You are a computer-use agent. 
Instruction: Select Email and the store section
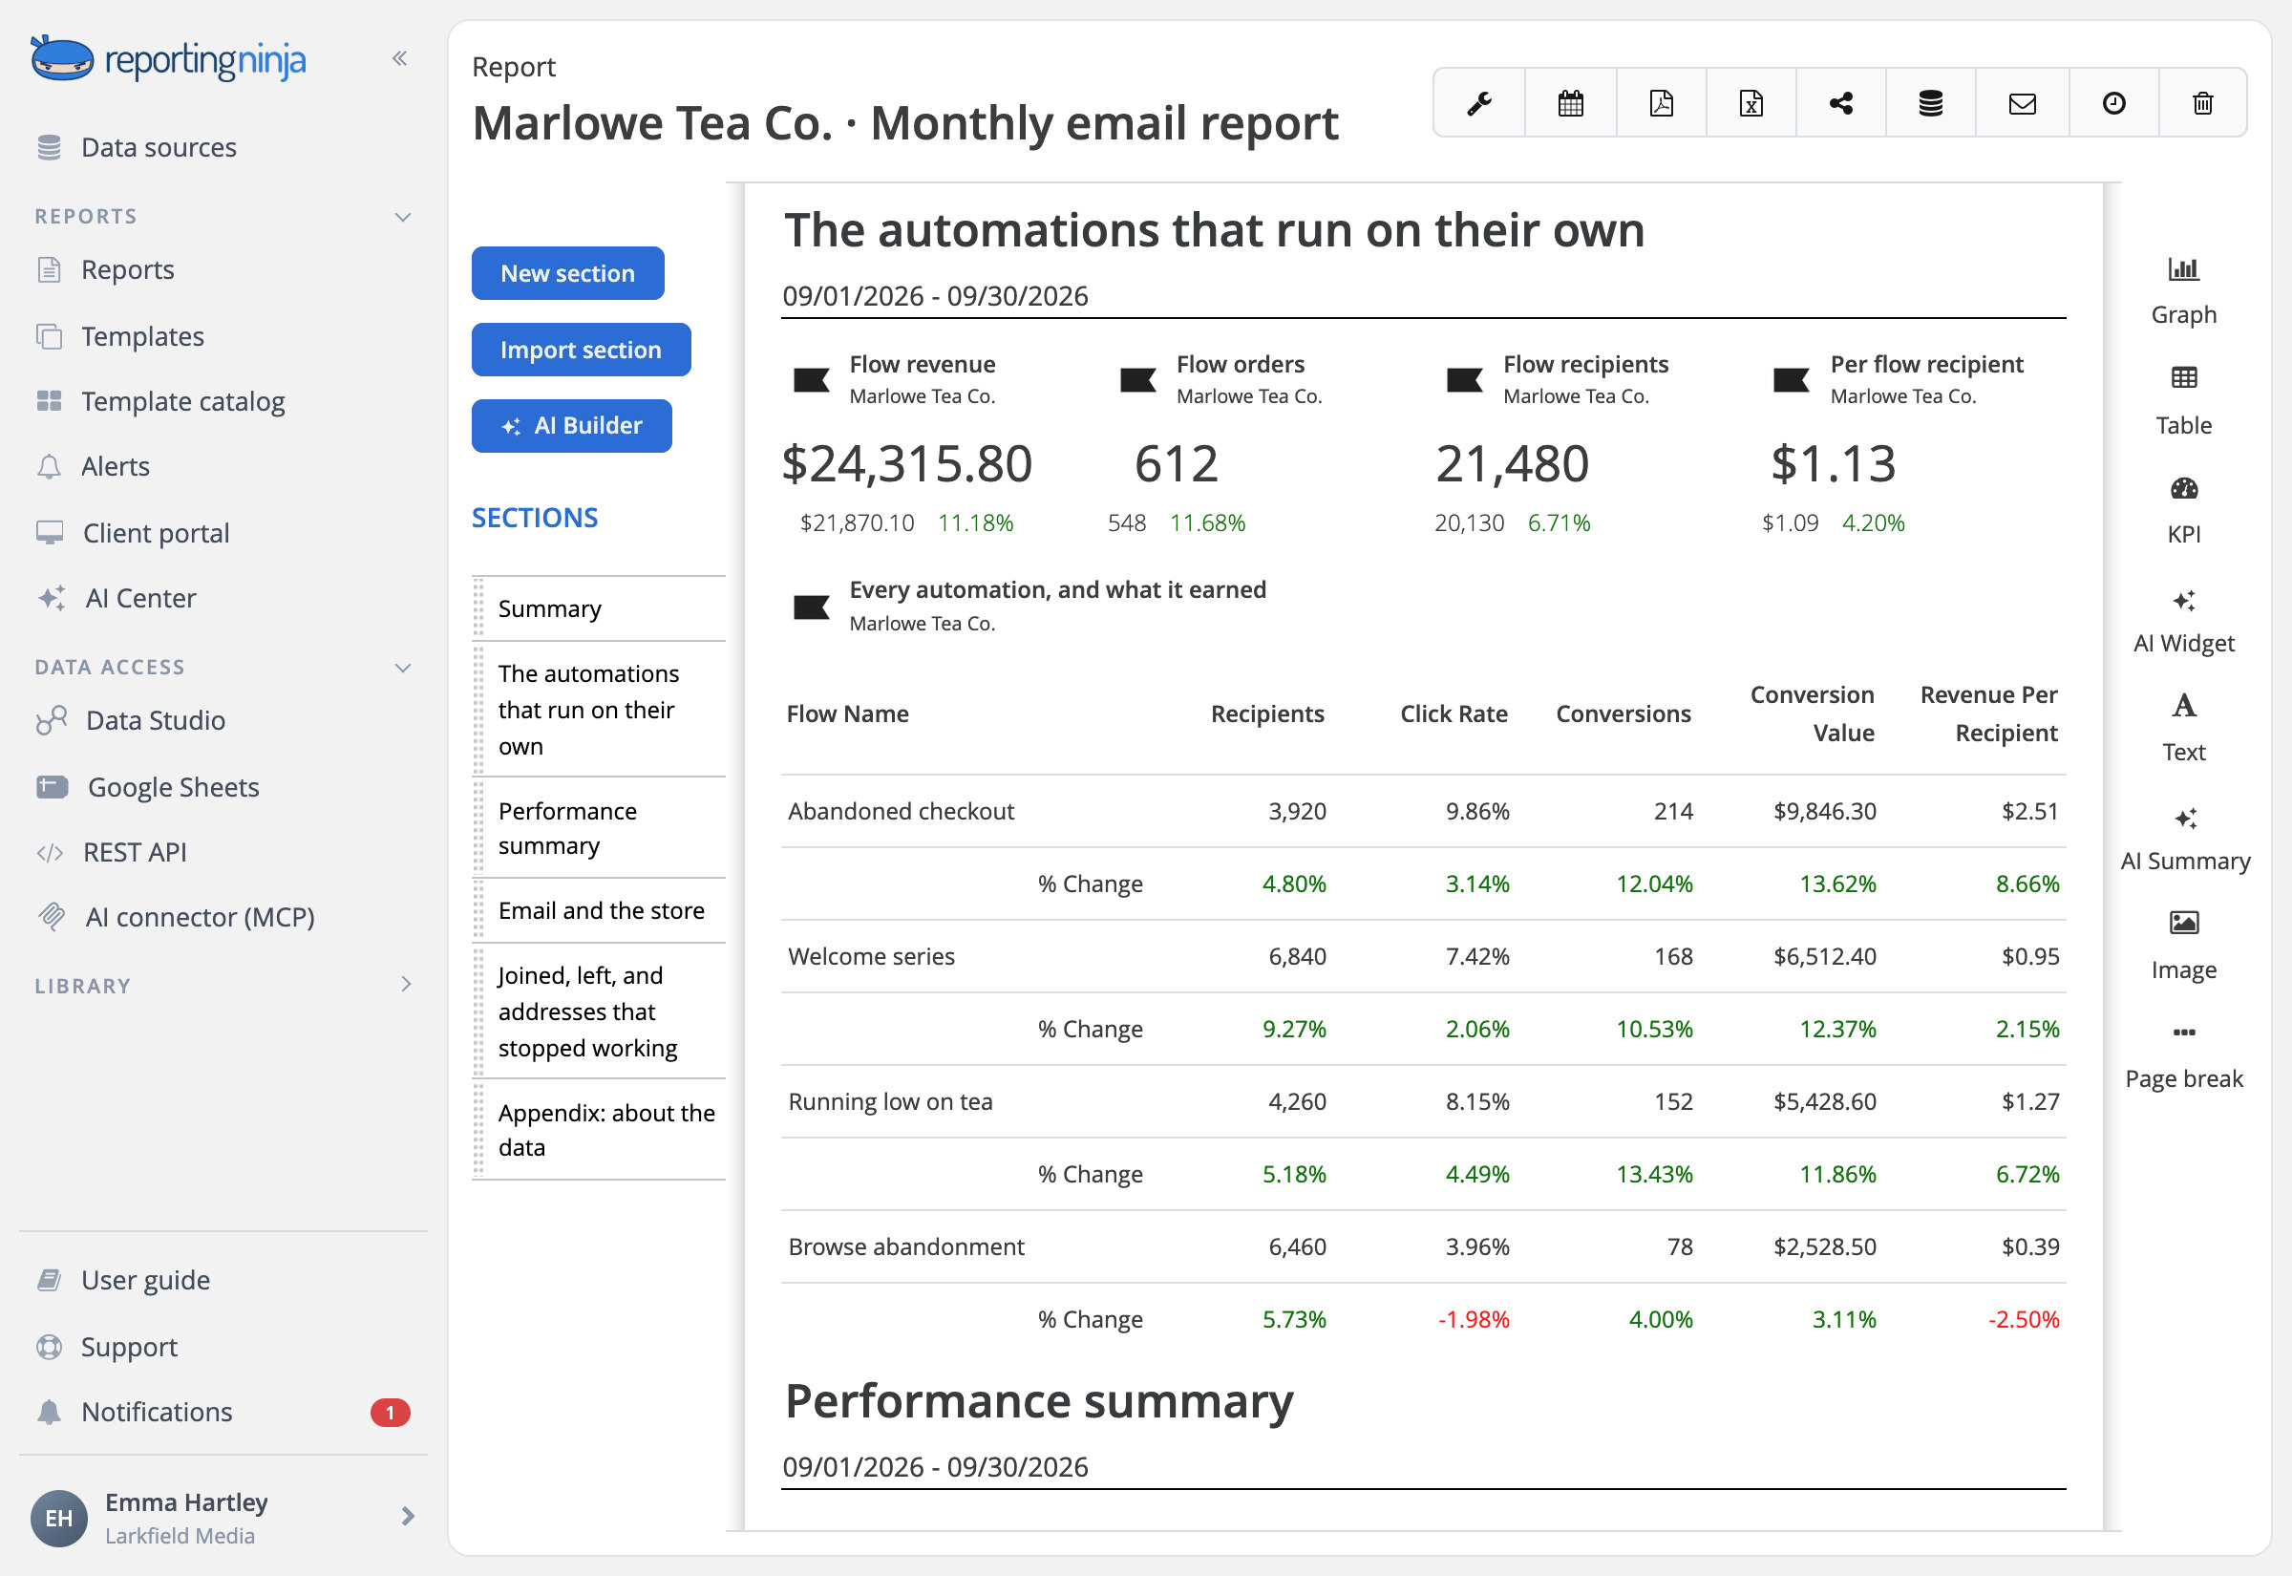click(x=599, y=910)
